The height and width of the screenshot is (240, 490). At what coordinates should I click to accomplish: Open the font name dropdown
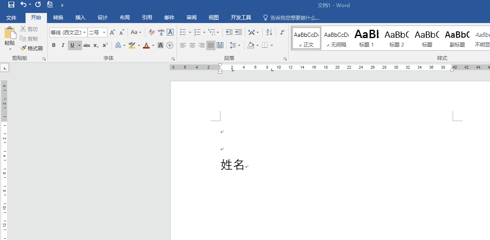point(85,32)
